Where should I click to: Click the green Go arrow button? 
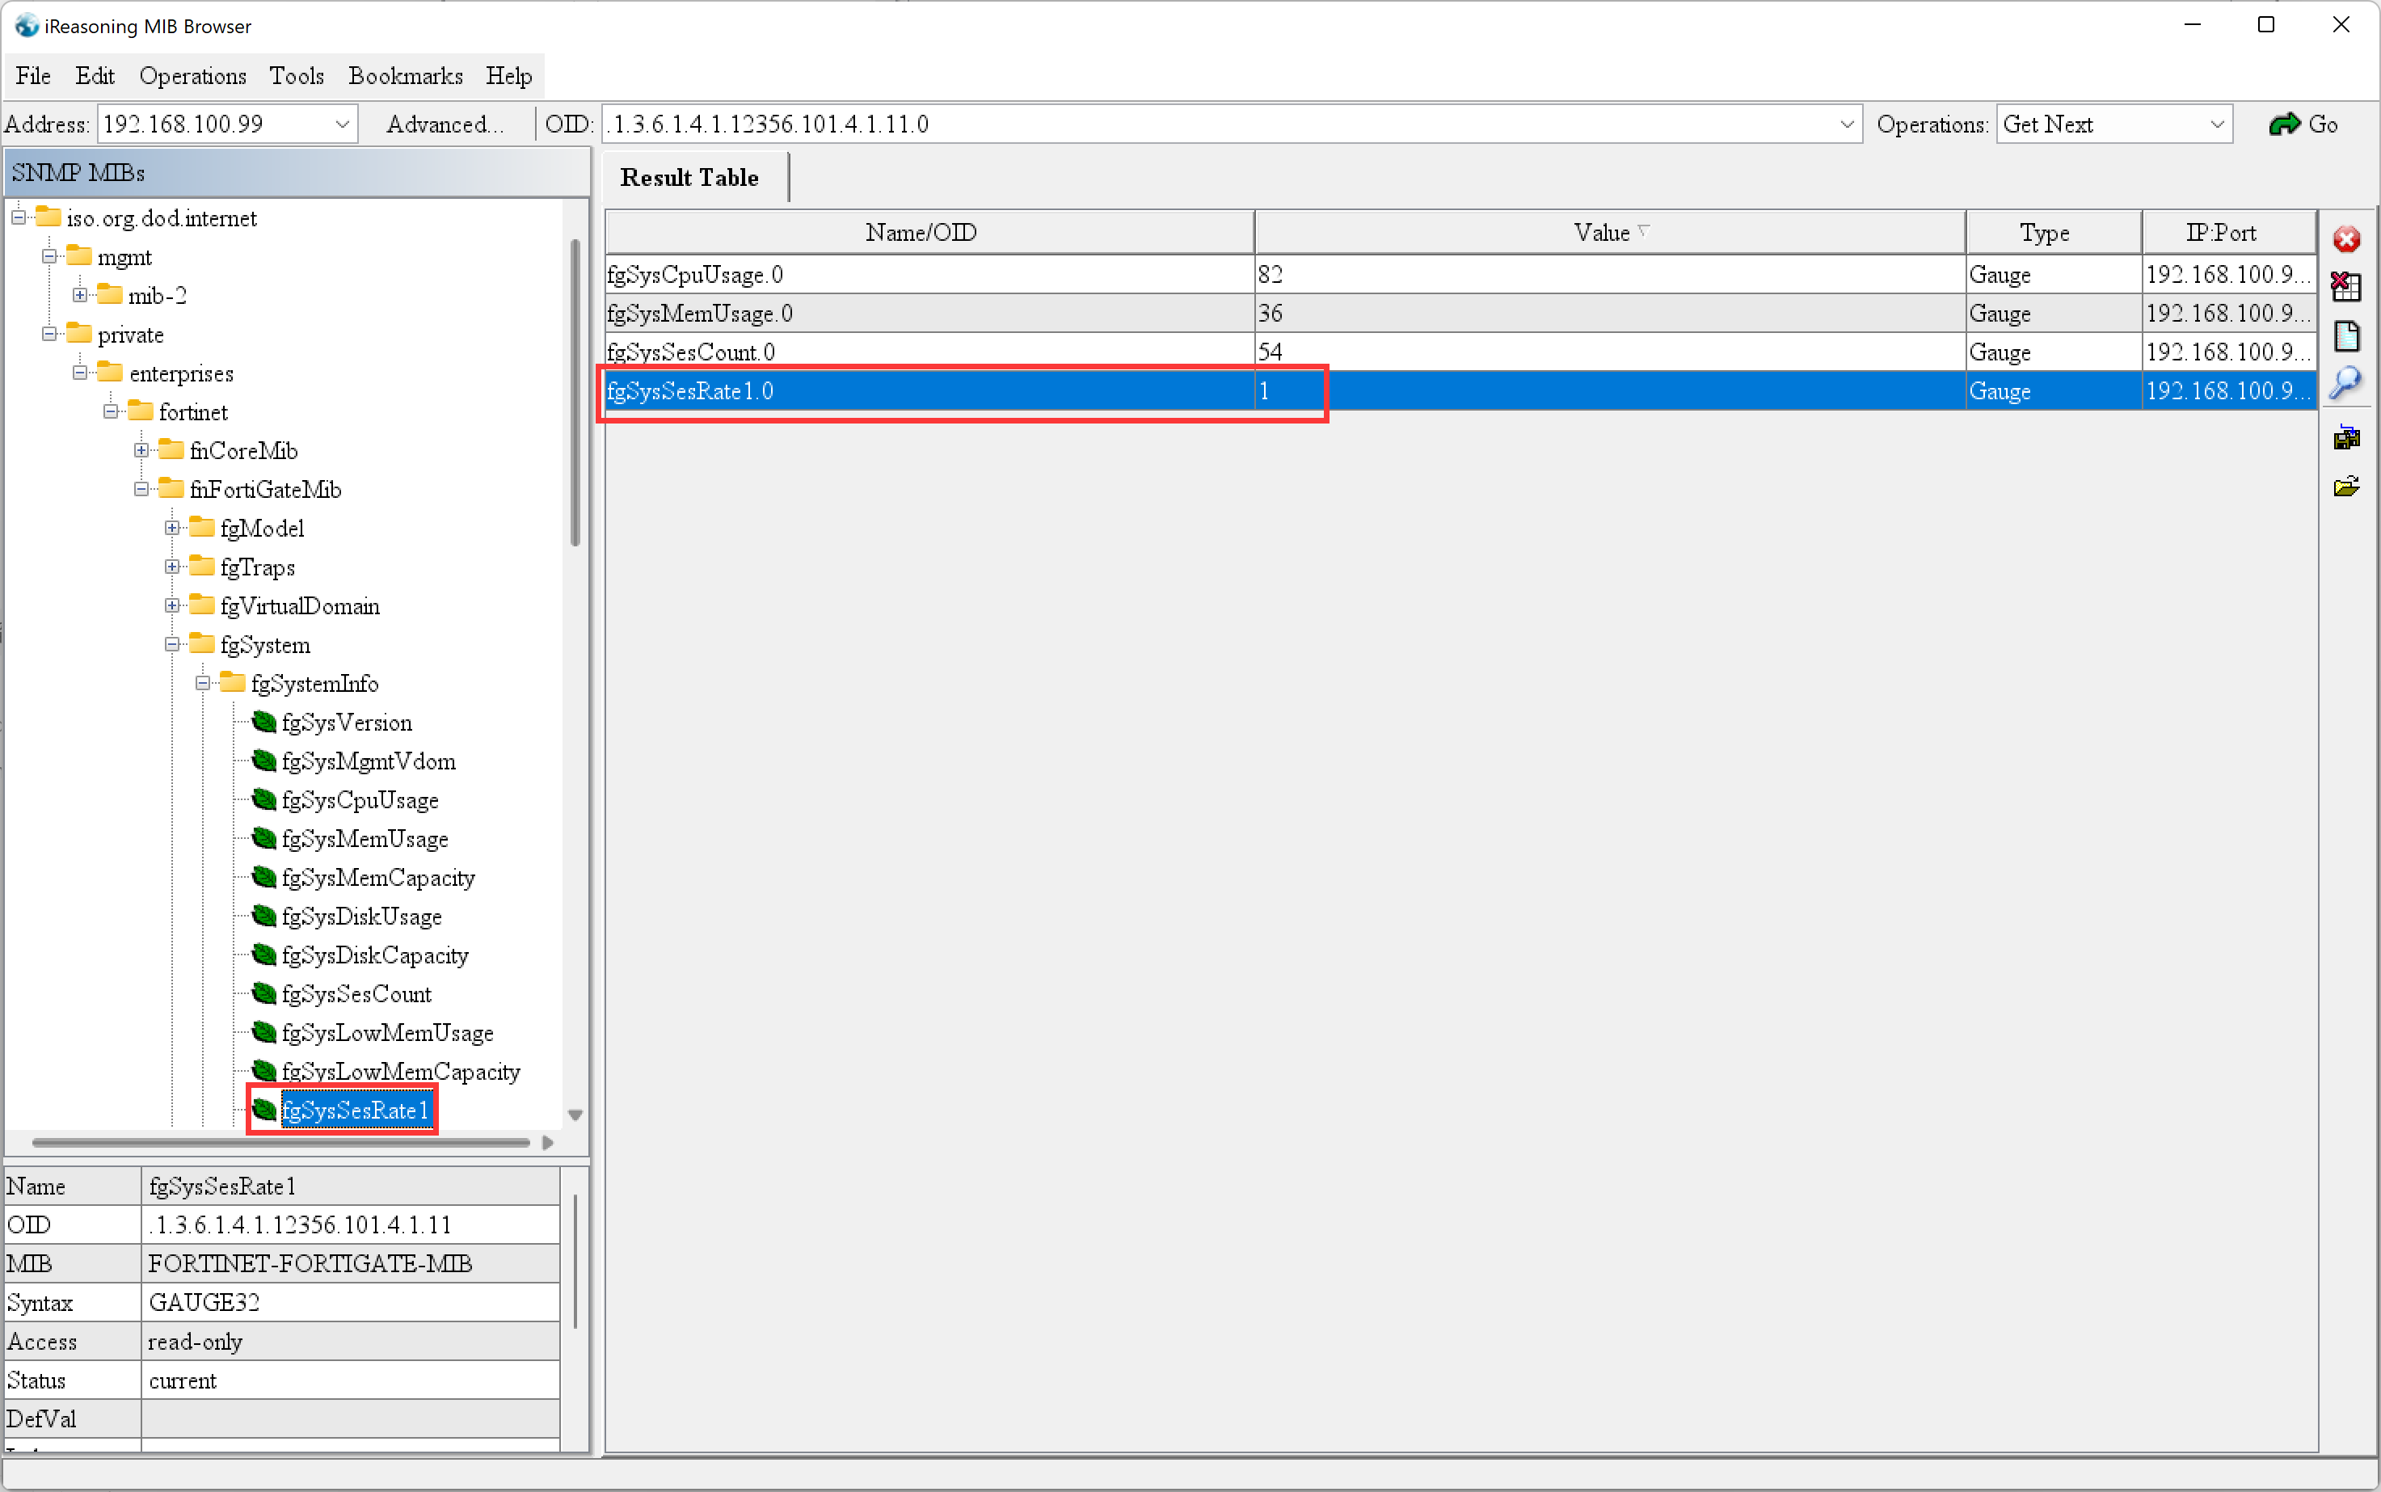tap(2303, 124)
